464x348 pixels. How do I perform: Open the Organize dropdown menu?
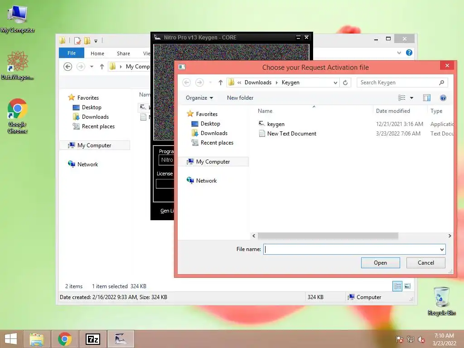[199, 98]
